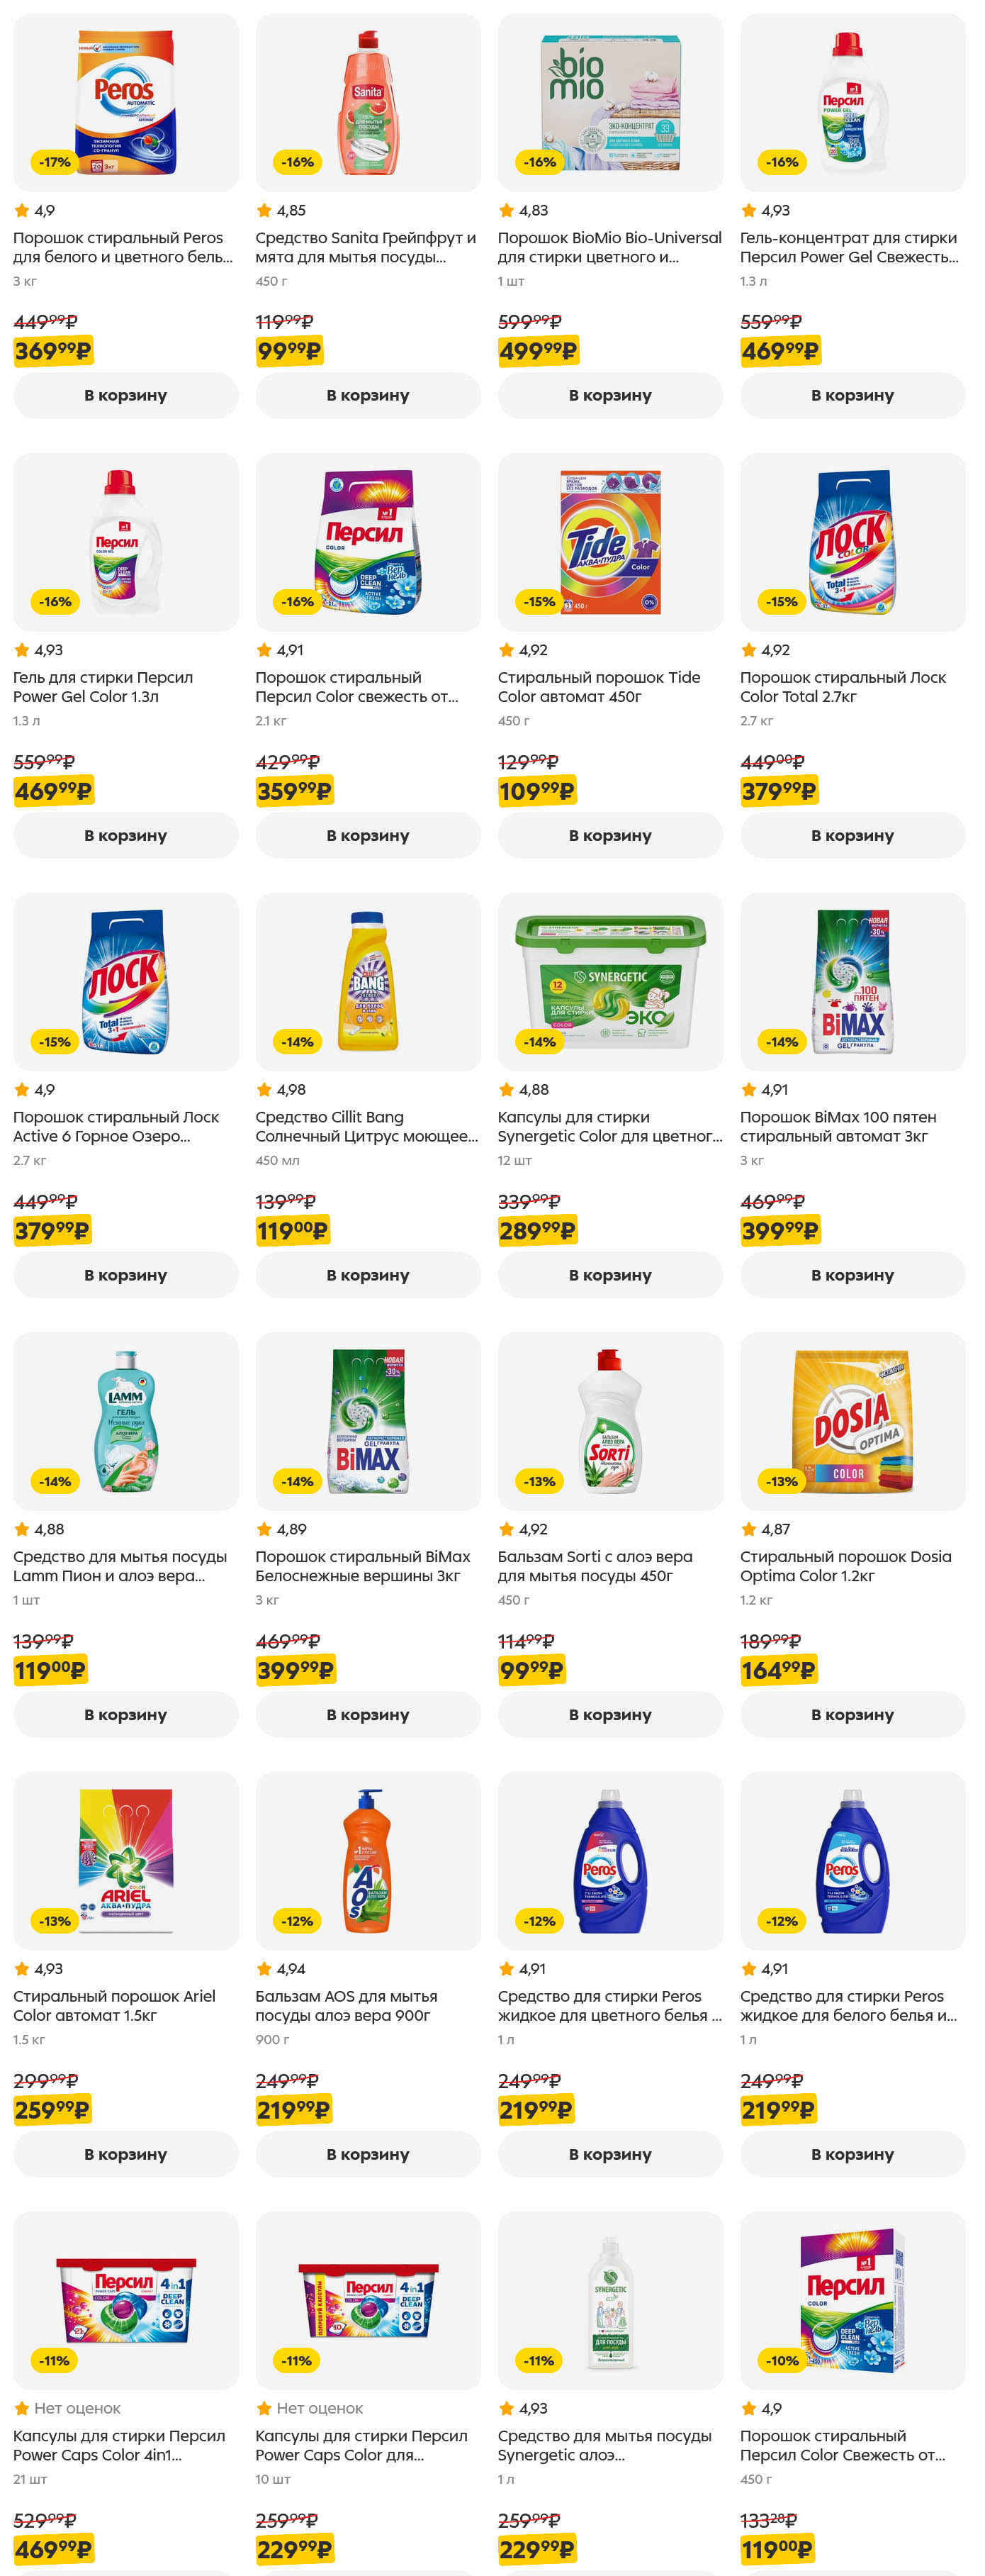Click the Sanita grapefruit dish soap image
Screen dimensions: 985x2576
click(368, 102)
